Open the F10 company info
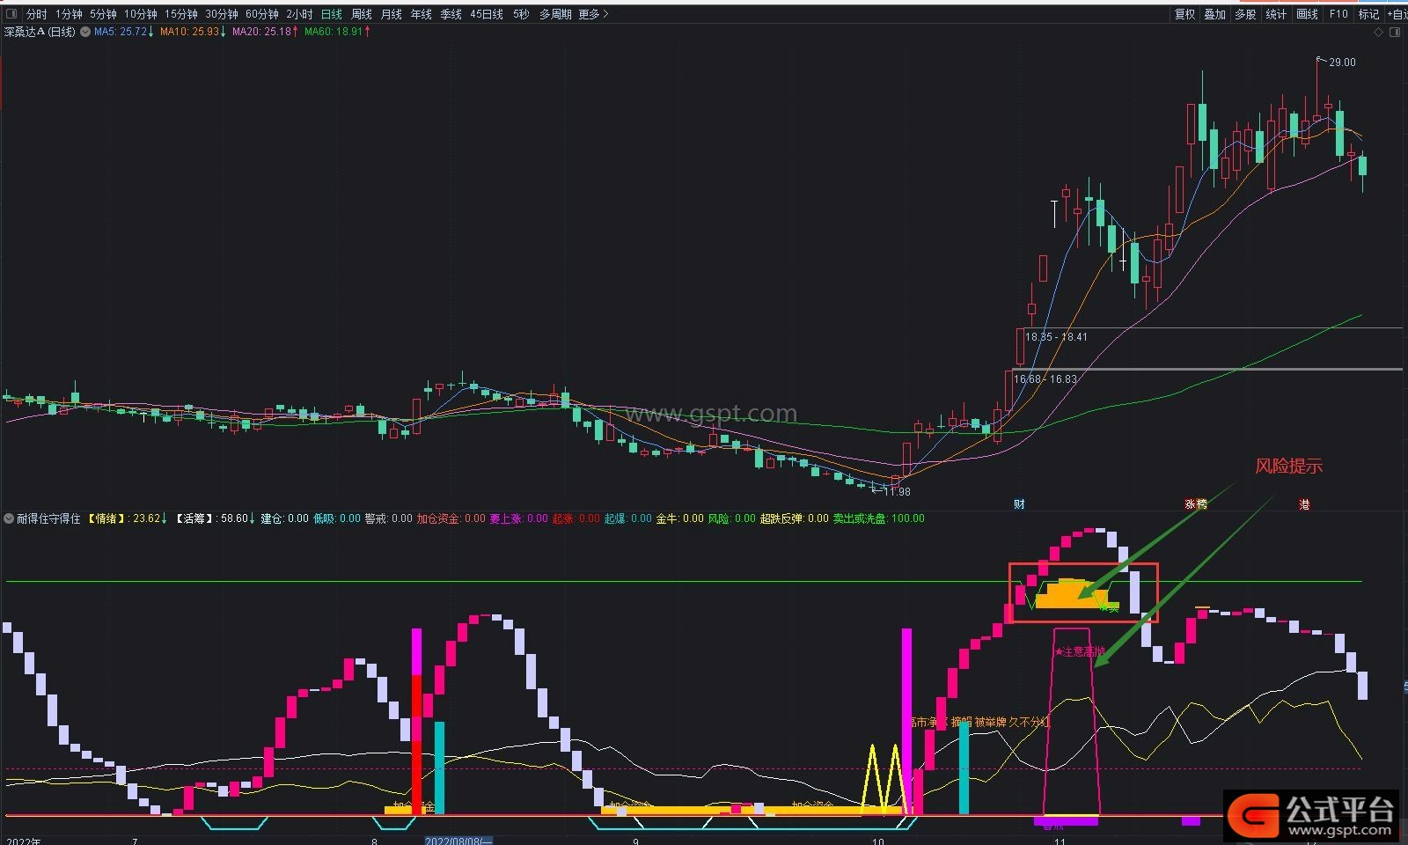This screenshot has width=1408, height=845. [1338, 14]
